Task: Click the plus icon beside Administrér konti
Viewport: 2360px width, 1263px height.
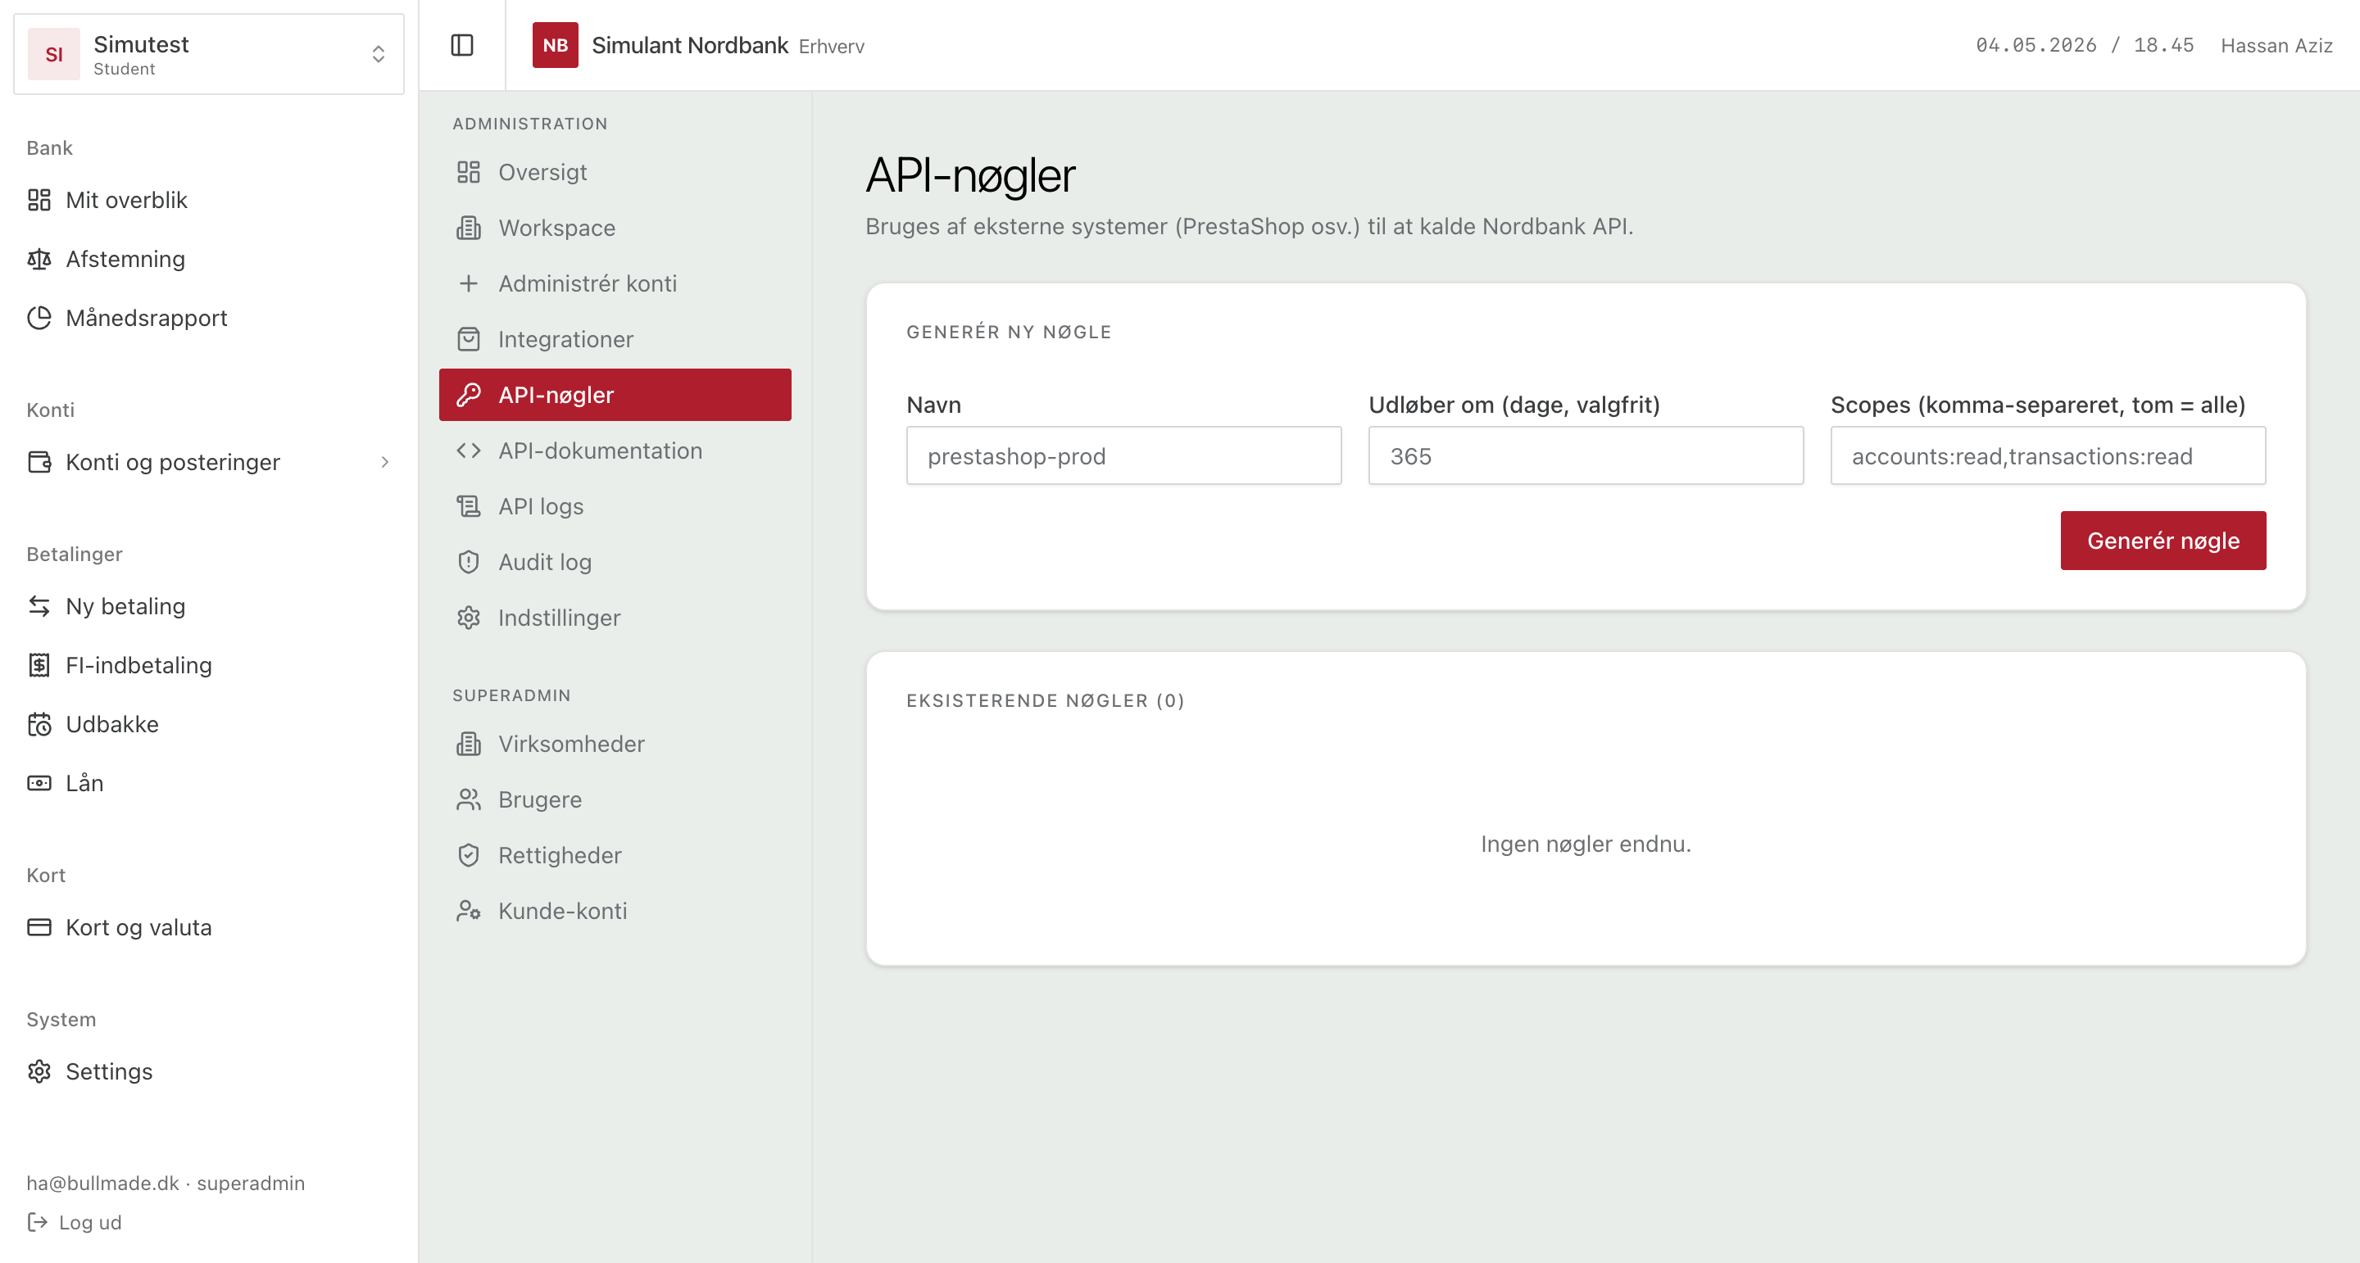Action: click(468, 284)
